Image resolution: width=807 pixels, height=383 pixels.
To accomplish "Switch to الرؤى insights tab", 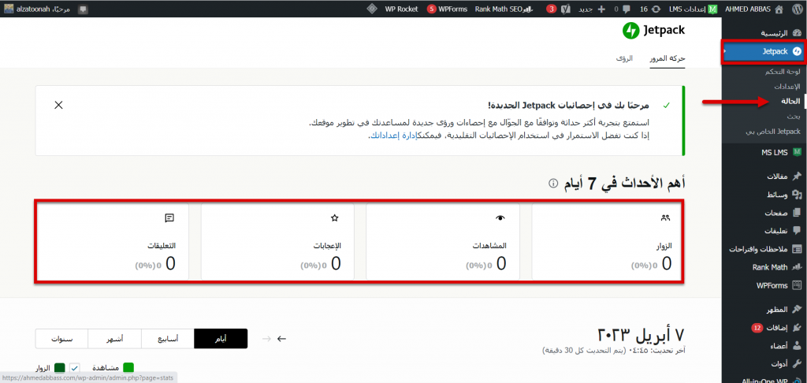I will click(625, 58).
